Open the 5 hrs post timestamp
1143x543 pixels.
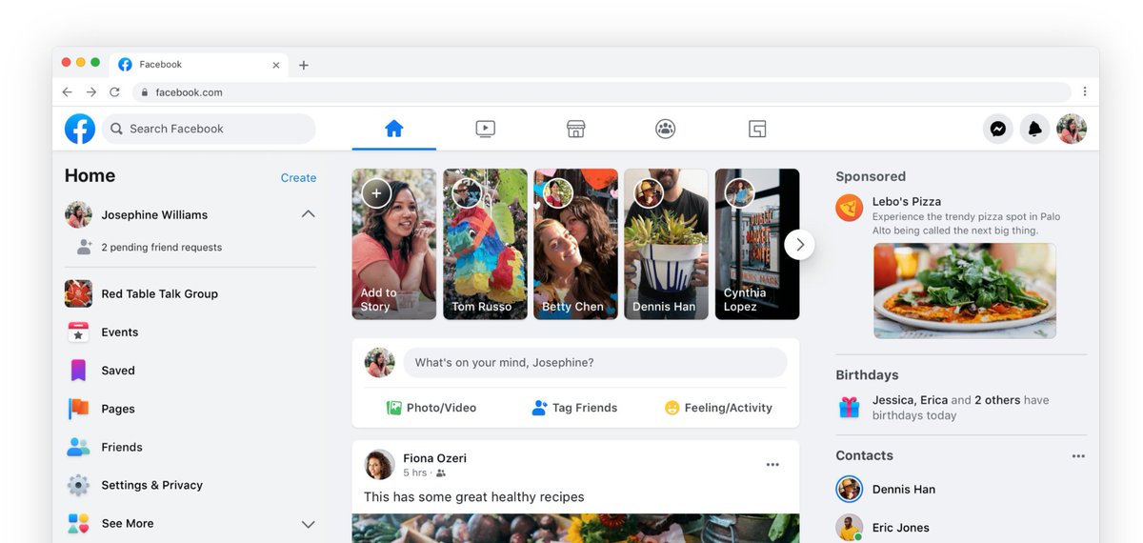pyautogui.click(x=414, y=473)
